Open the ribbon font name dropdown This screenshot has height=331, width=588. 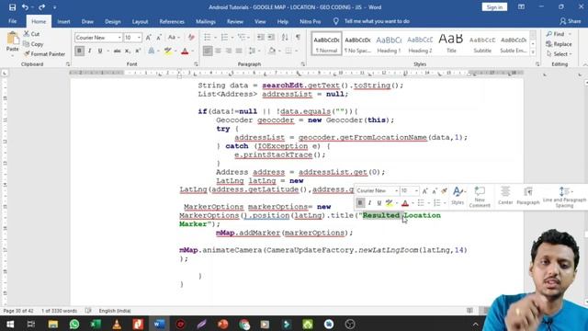pyautogui.click(x=119, y=38)
